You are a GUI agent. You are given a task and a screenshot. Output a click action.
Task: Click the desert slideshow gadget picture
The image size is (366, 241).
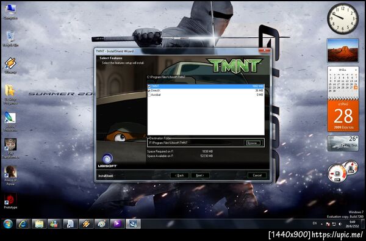343,51
